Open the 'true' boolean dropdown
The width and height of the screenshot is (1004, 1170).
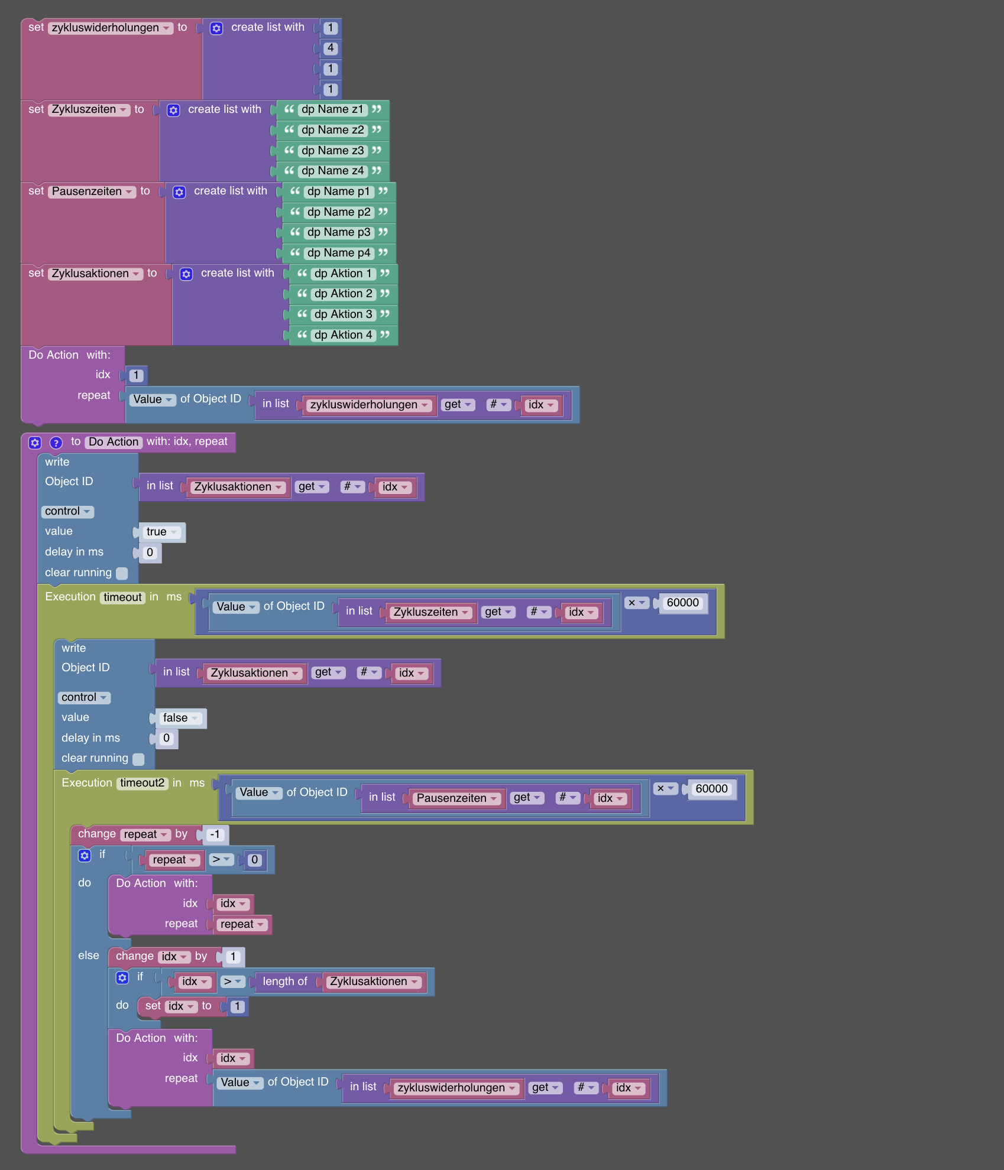click(x=161, y=532)
